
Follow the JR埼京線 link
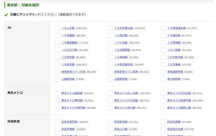[68, 57]
